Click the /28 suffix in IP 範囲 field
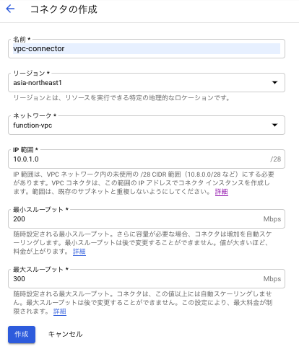Image resolution: width=299 pixels, height=349 pixels. (275, 159)
